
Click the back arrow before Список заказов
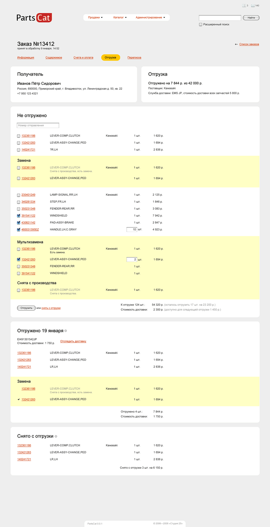(x=236, y=44)
